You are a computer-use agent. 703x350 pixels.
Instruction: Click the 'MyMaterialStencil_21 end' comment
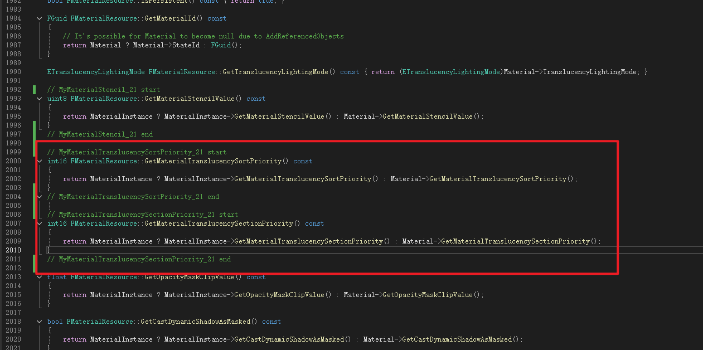[x=100, y=134]
